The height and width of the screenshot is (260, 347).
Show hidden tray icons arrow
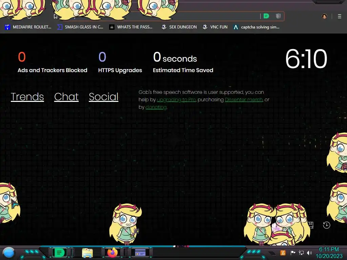coord(272,253)
